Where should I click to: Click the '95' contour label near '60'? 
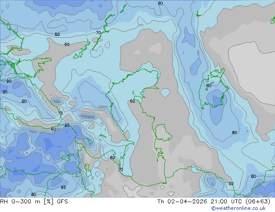click(67, 125)
